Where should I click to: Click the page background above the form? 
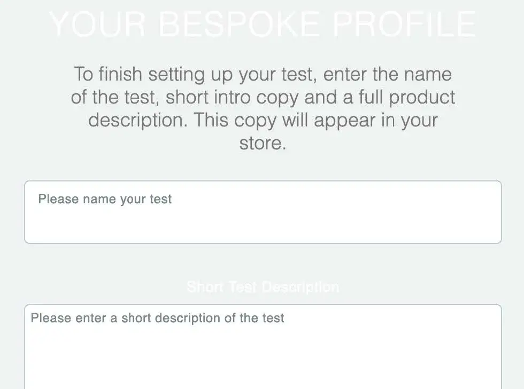(262, 165)
